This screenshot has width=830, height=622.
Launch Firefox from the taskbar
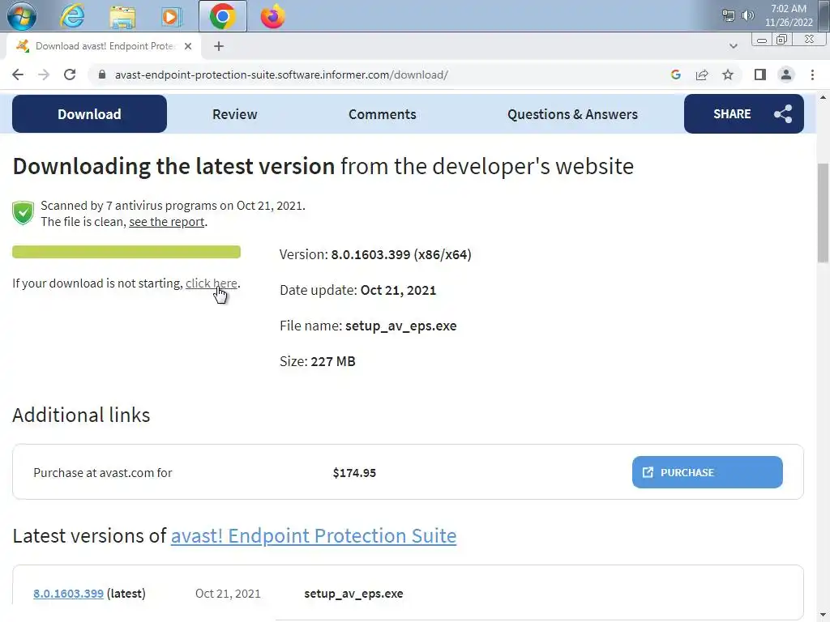pyautogui.click(x=273, y=16)
